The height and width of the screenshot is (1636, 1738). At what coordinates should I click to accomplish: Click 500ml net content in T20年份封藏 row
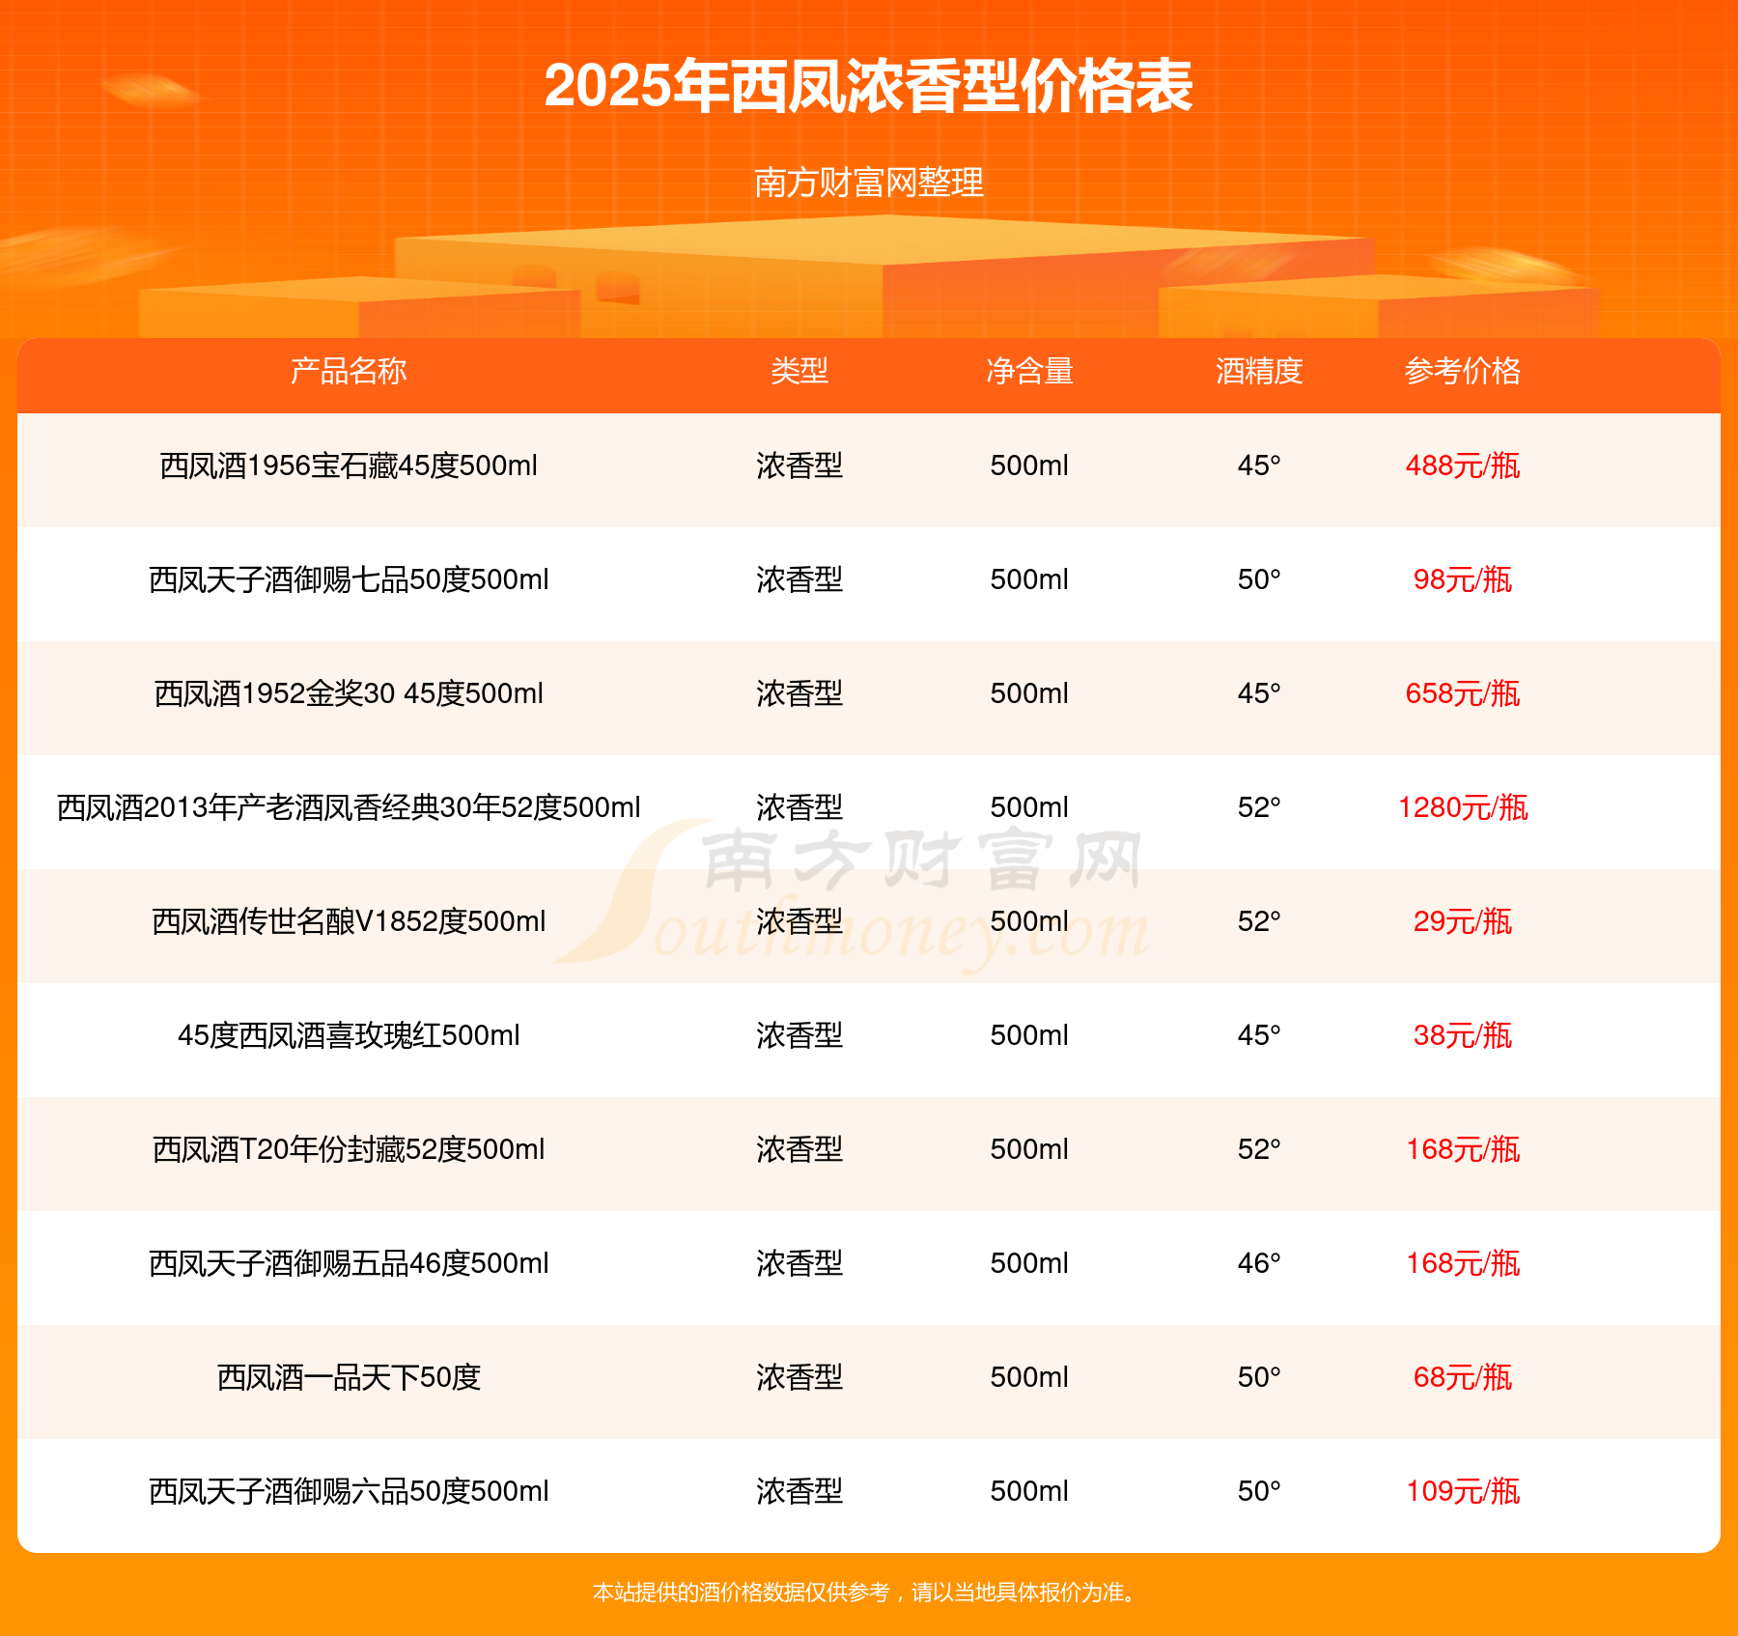click(x=1029, y=1149)
